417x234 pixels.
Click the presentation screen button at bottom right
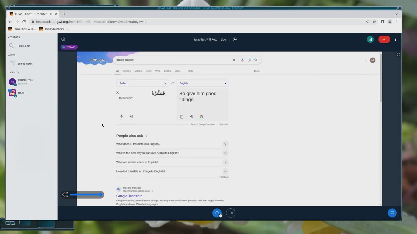(392, 213)
